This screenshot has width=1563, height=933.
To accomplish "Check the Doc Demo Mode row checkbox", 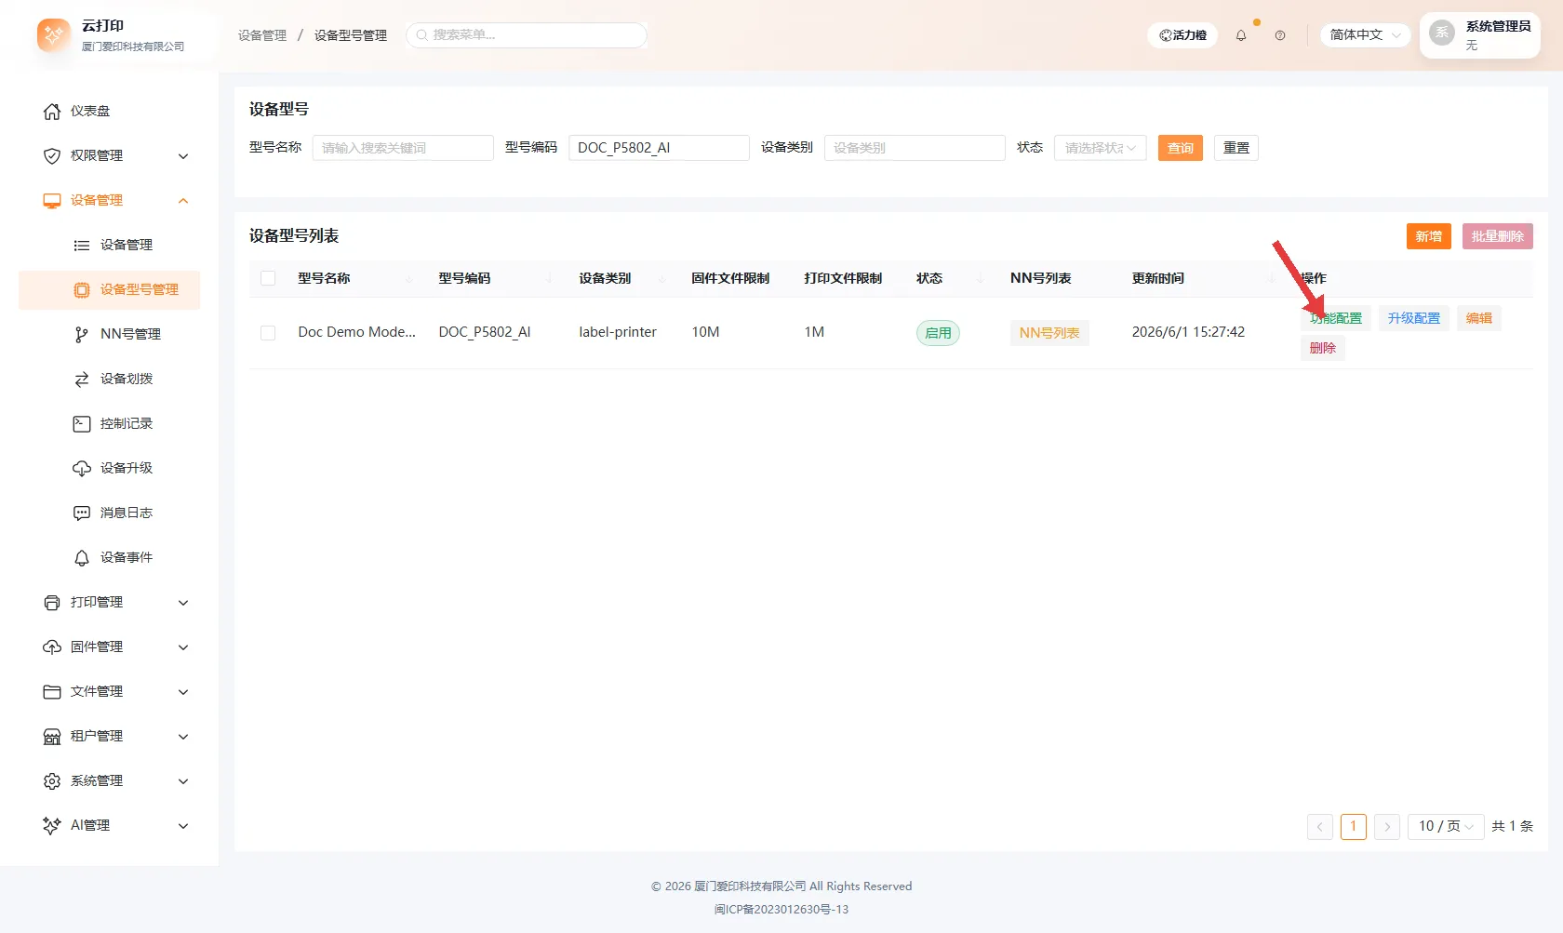I will pos(268,333).
